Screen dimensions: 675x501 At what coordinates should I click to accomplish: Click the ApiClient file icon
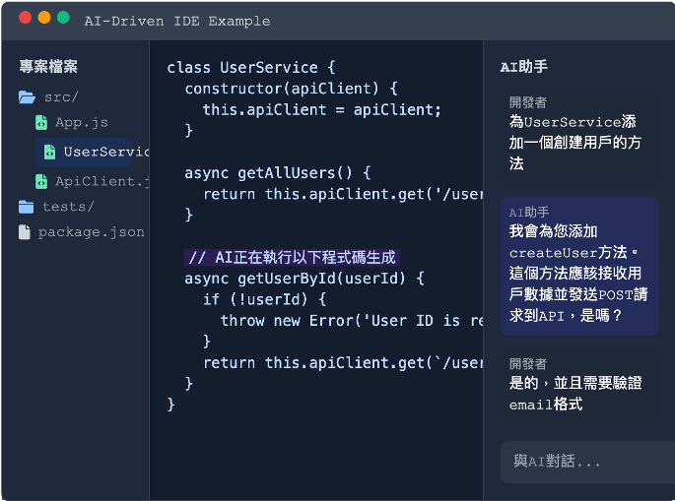point(41,181)
